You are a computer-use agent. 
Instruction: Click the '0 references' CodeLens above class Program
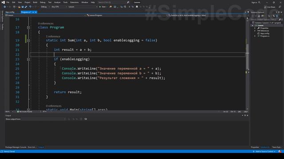tap(46, 23)
